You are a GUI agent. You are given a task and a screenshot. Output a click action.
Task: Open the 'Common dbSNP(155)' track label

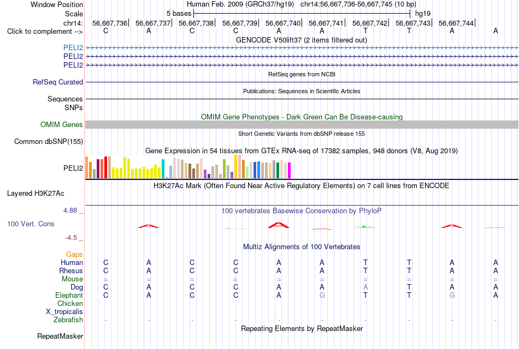pos(49,141)
